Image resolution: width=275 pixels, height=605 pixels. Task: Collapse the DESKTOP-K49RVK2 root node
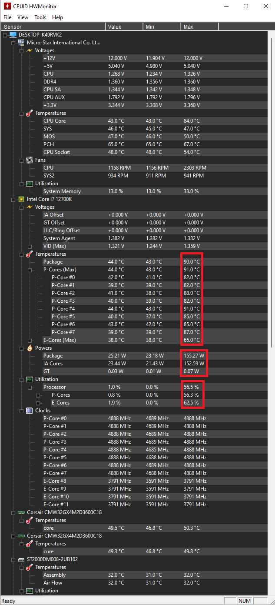(x=5, y=35)
